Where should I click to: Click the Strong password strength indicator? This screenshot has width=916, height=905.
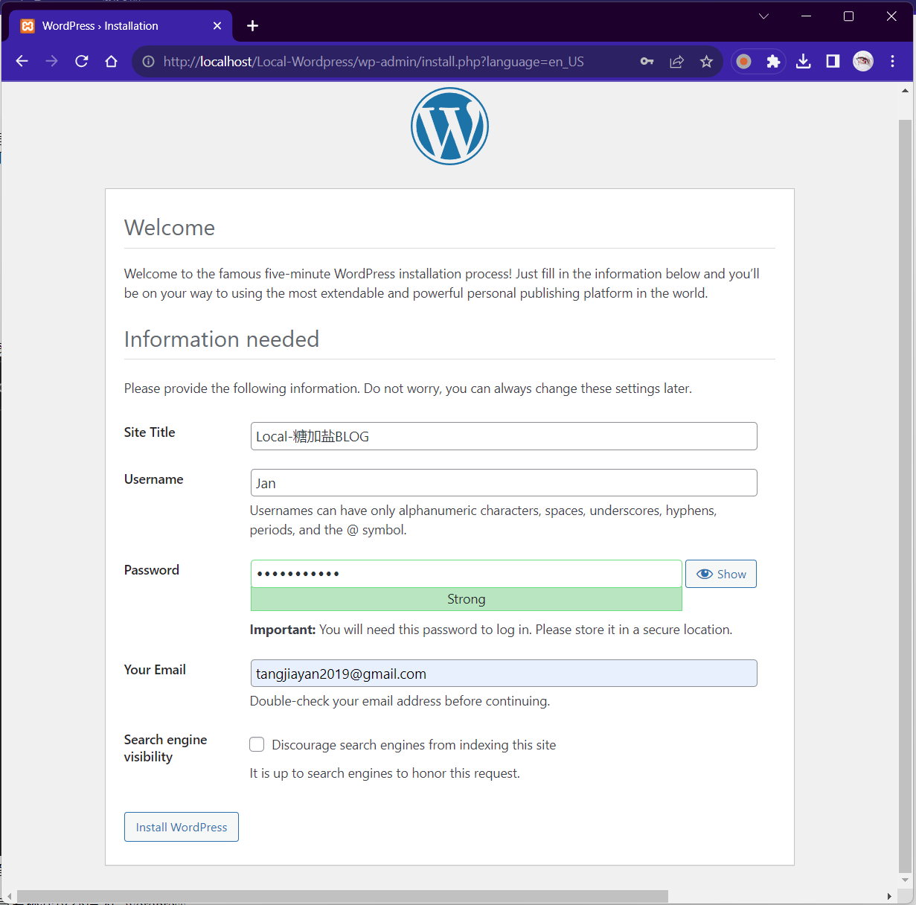pos(467,599)
